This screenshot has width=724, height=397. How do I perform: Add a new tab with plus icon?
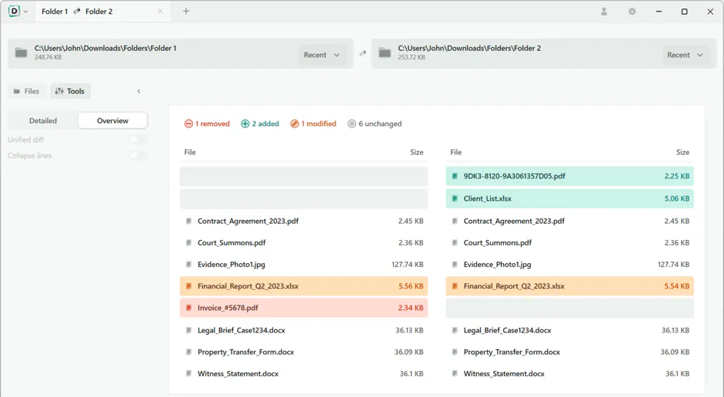[186, 11]
